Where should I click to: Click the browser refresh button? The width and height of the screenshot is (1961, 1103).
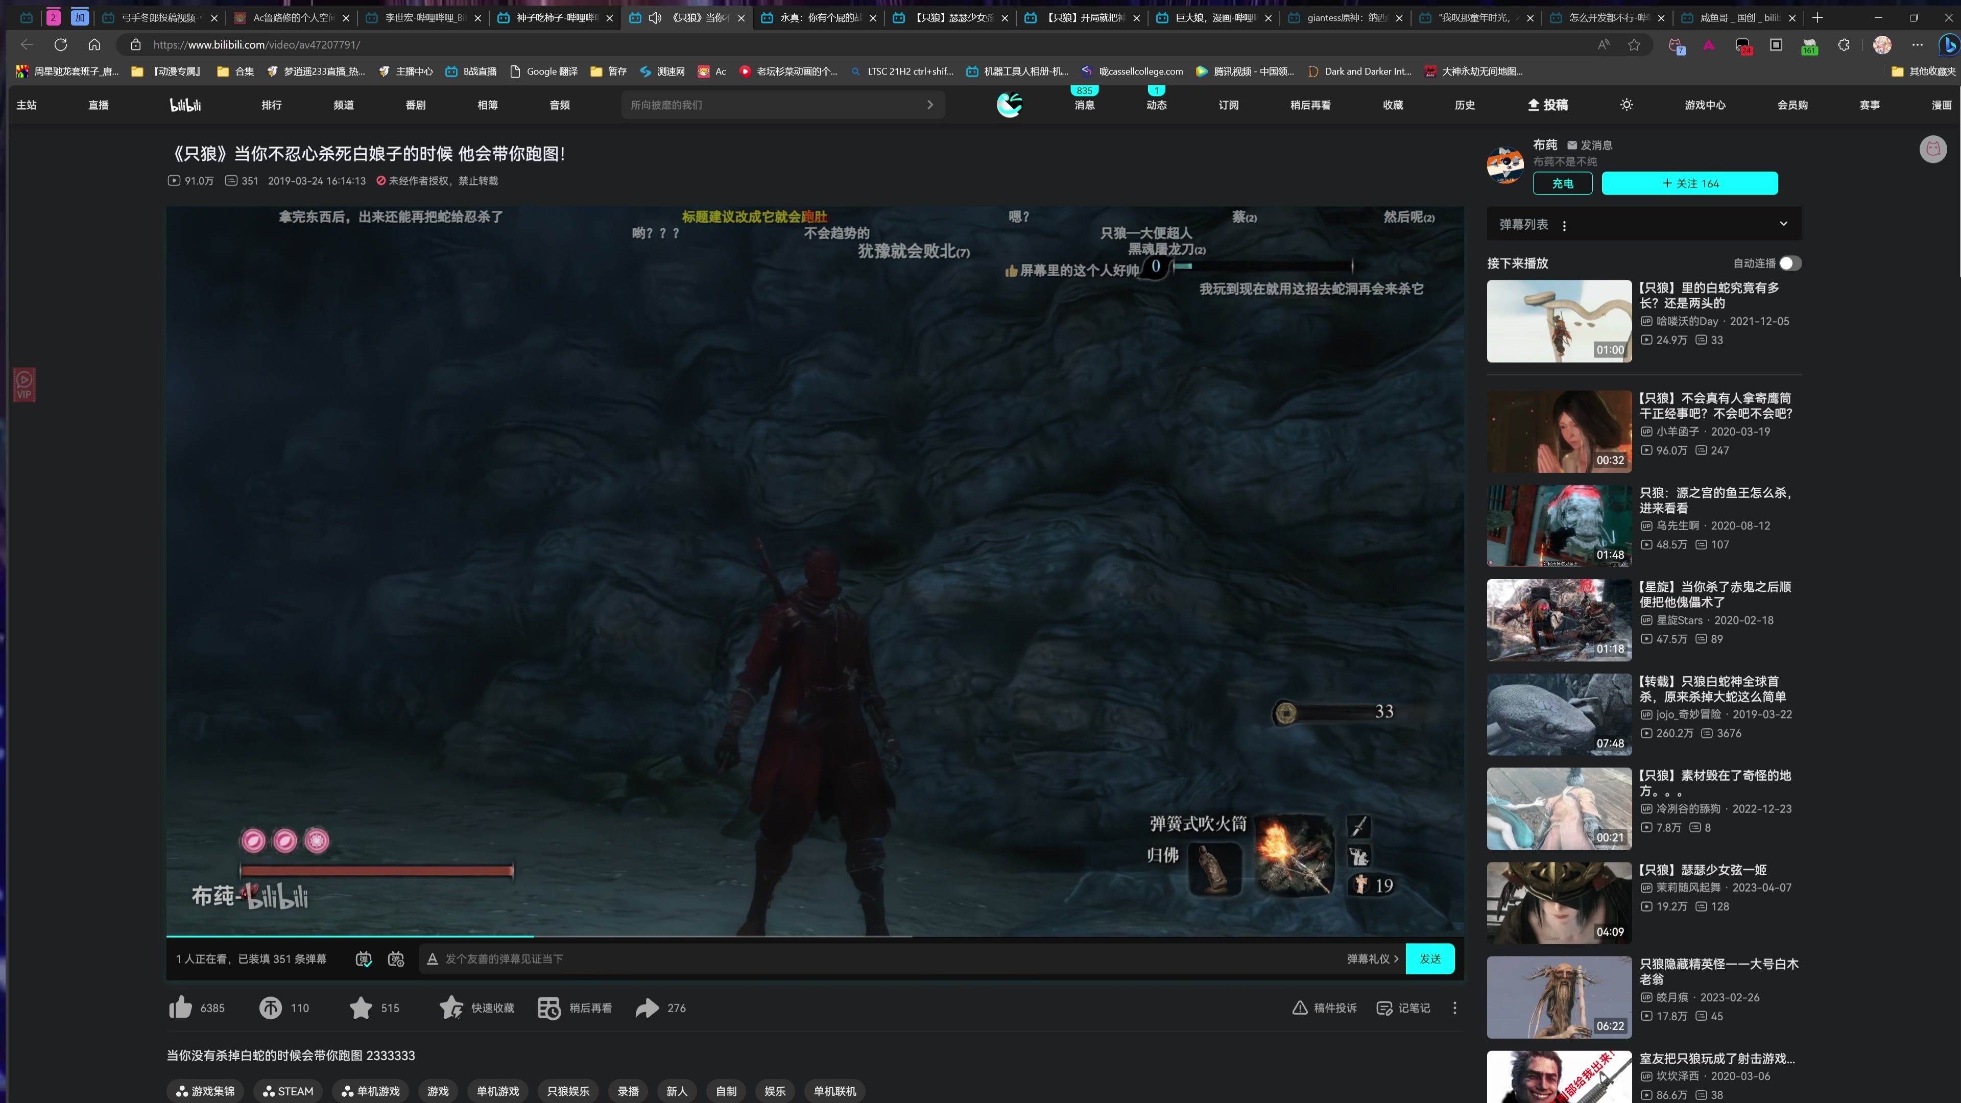pos(61,45)
